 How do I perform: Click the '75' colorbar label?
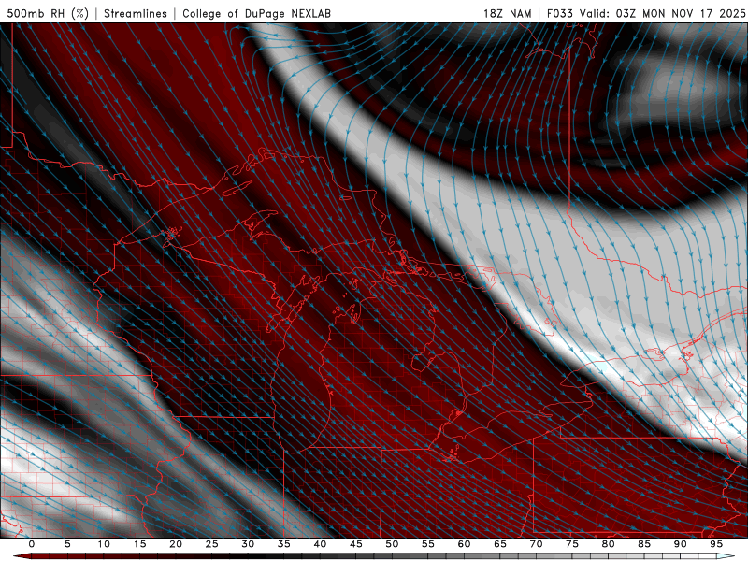click(572, 544)
